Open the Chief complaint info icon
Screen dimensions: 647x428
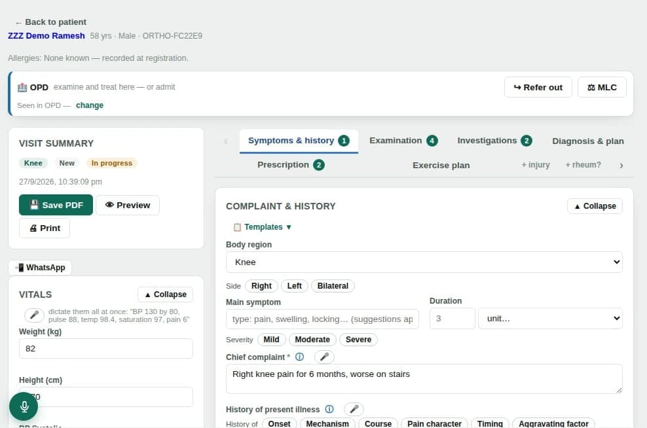click(x=299, y=357)
